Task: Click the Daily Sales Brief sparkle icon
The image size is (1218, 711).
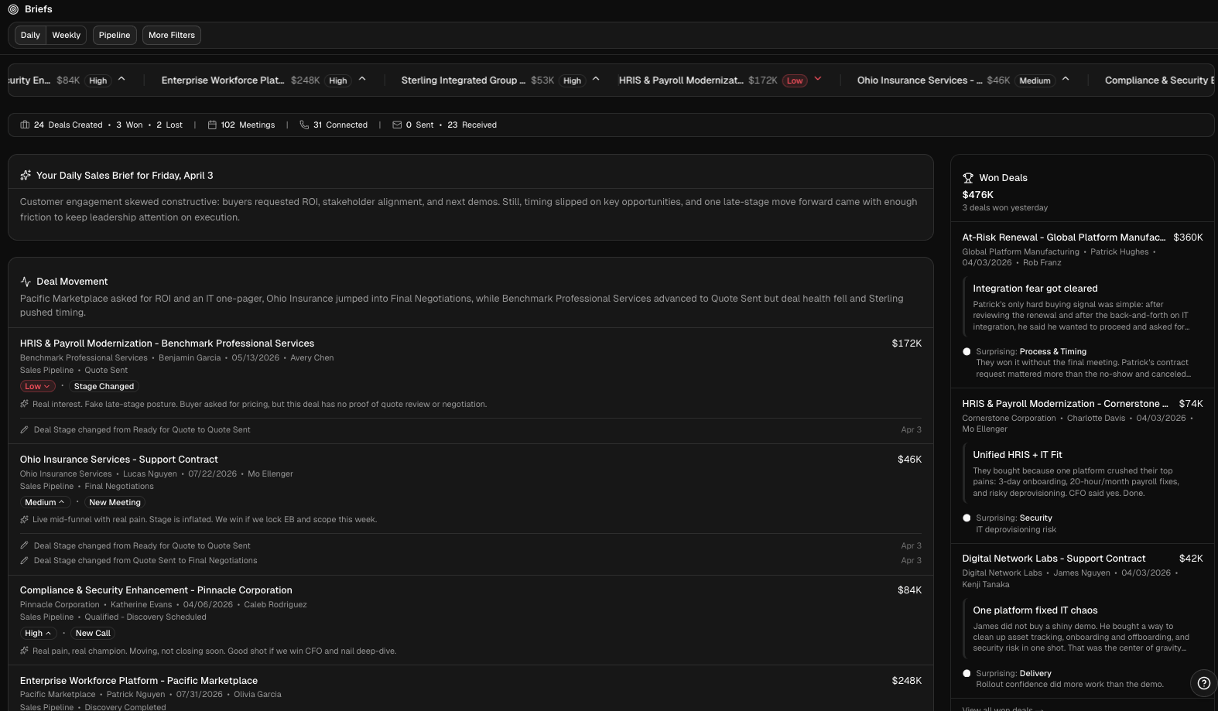Action: [x=26, y=176]
